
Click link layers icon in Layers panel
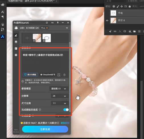pos(115,31)
